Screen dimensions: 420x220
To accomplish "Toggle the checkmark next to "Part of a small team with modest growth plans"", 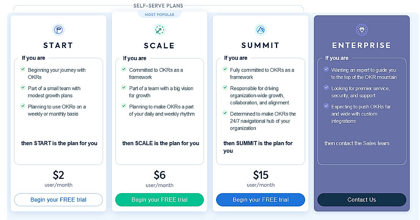I will 23,88.
